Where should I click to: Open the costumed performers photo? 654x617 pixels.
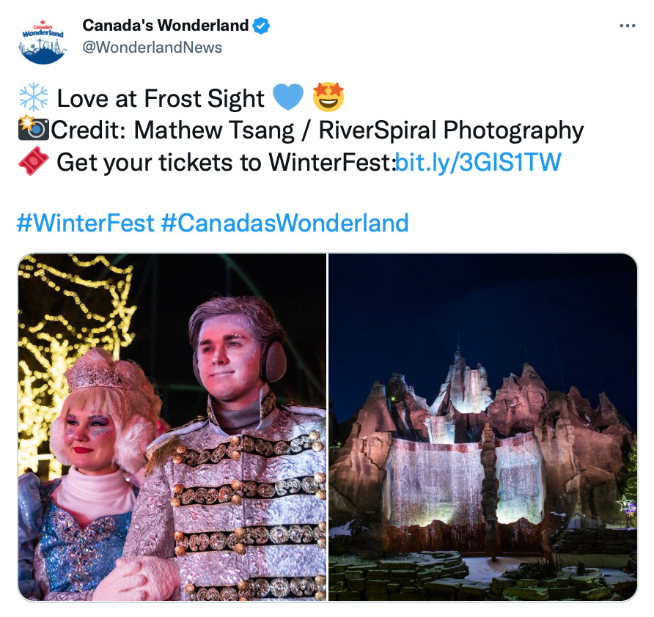(x=172, y=427)
